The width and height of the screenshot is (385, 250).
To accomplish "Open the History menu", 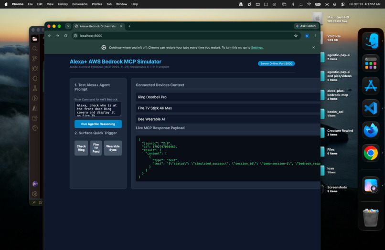I will [x=63, y=4].
